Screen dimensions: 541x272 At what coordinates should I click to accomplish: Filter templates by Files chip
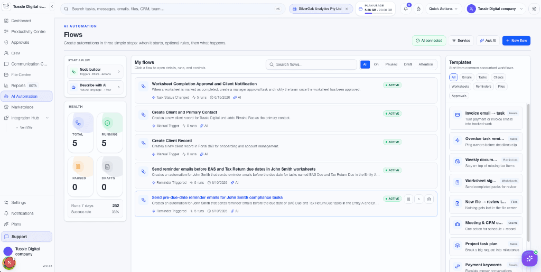coord(501,87)
